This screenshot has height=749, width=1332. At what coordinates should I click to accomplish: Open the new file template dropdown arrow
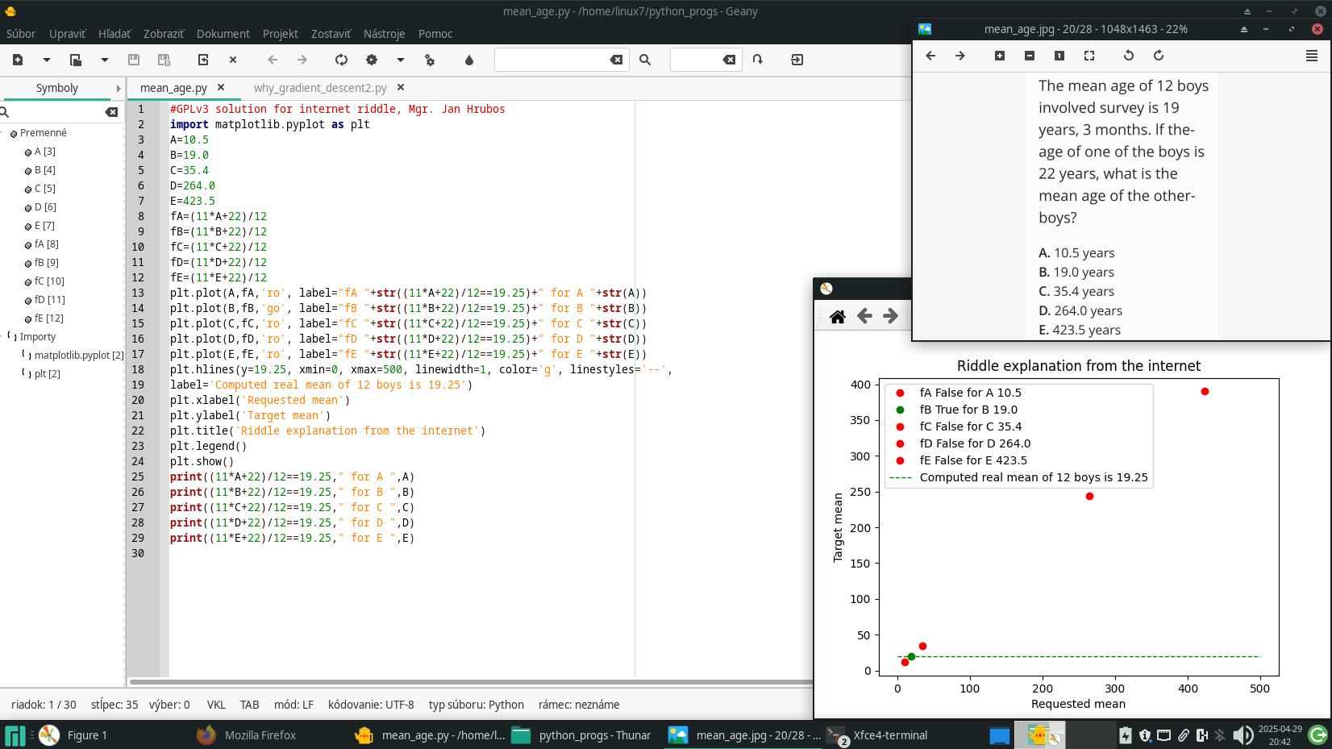point(47,60)
